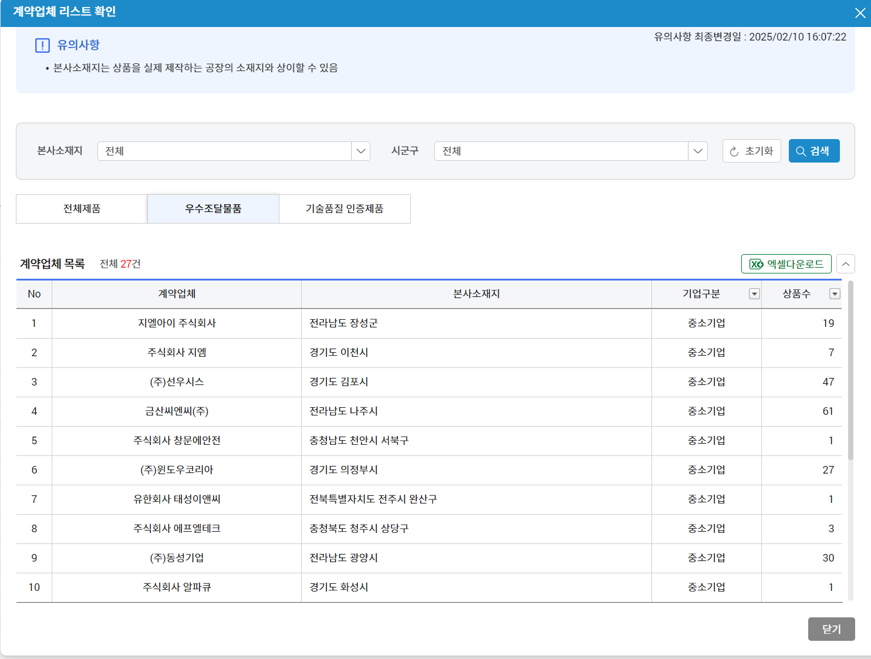The width and height of the screenshot is (871, 659).
Task: Click the address 경기도 화성시
Action: coord(339,587)
